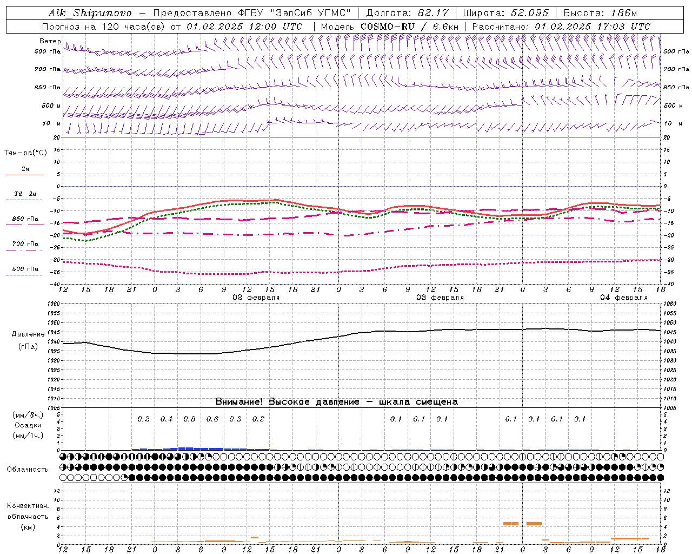Click the warning Внимание! Высокое давление — шкала смещена
The height and width of the screenshot is (554, 692).
pyautogui.click(x=337, y=402)
